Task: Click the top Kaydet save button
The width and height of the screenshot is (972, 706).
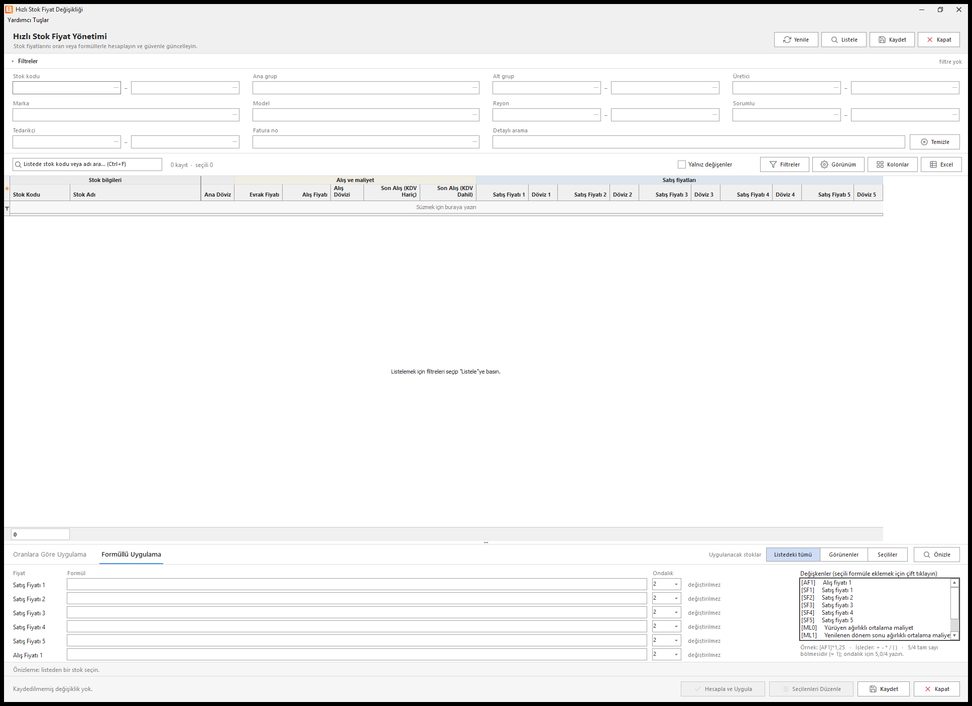Action: pyautogui.click(x=892, y=40)
